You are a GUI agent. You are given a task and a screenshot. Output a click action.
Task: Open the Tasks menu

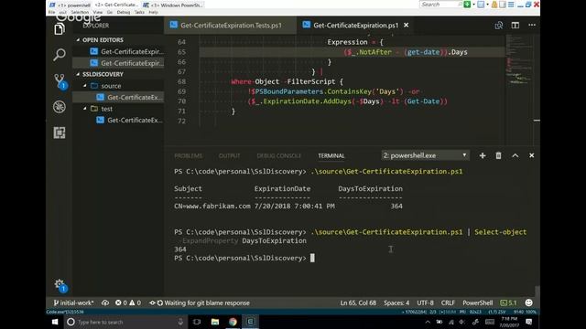pyautogui.click(x=139, y=12)
